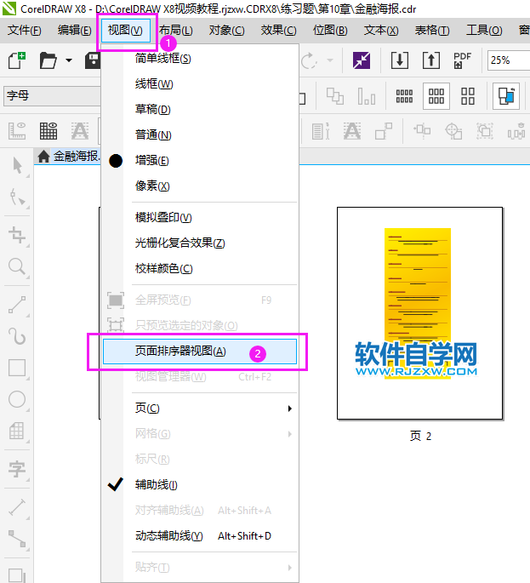Click the table grid icon
This screenshot has width=530, height=583.
48,131
